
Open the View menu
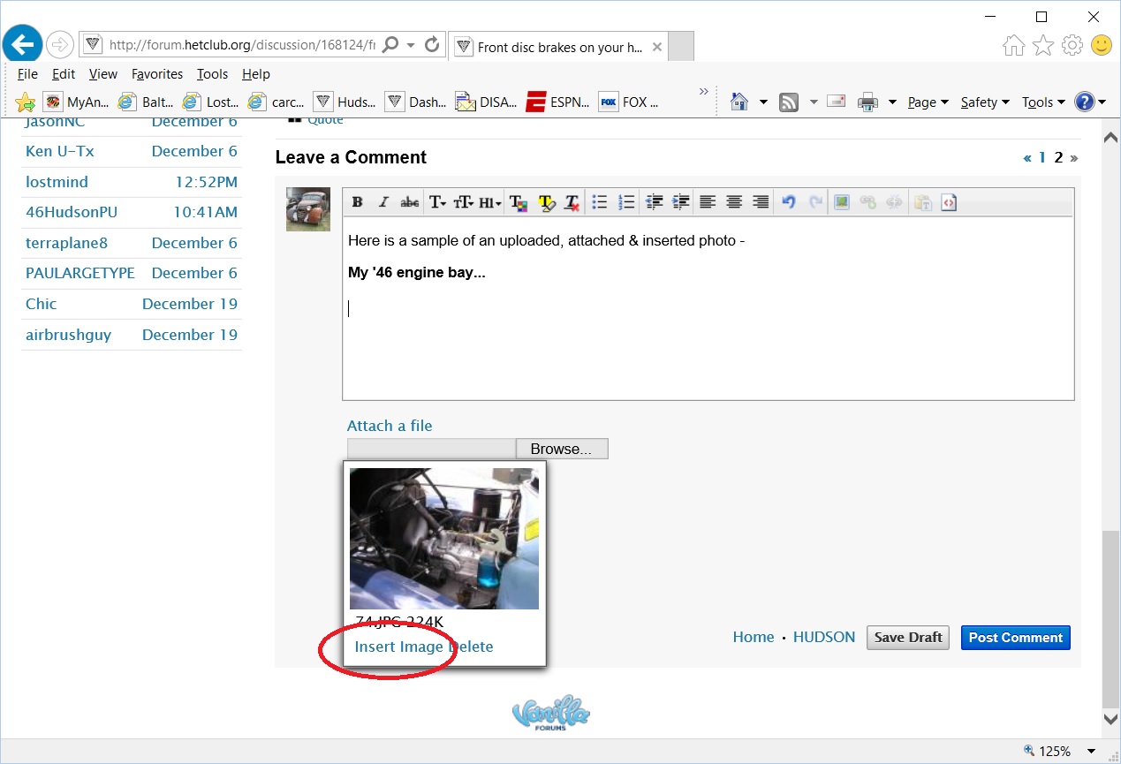coord(103,74)
